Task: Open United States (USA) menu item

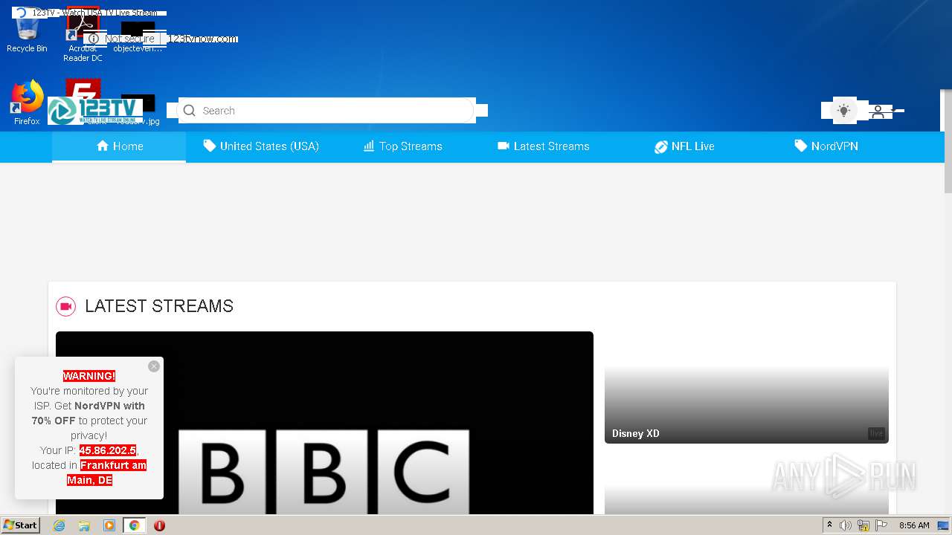Action: coord(261,146)
